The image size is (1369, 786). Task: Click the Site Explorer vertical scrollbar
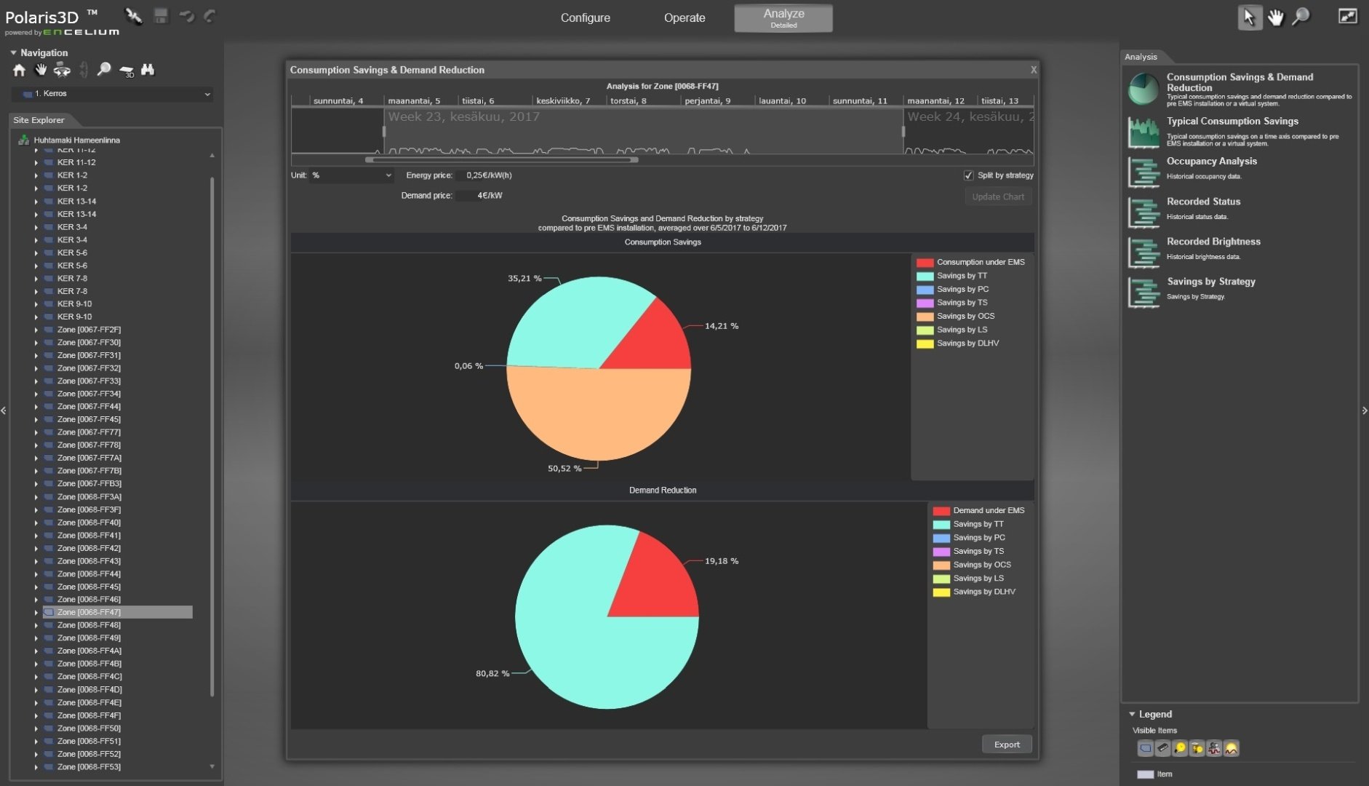212,437
